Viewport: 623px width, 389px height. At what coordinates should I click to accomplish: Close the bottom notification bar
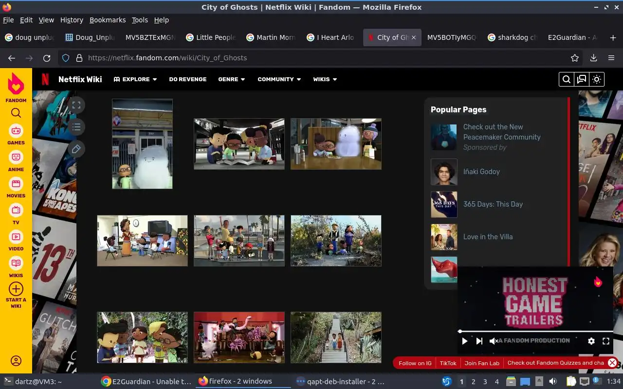pos(612,363)
